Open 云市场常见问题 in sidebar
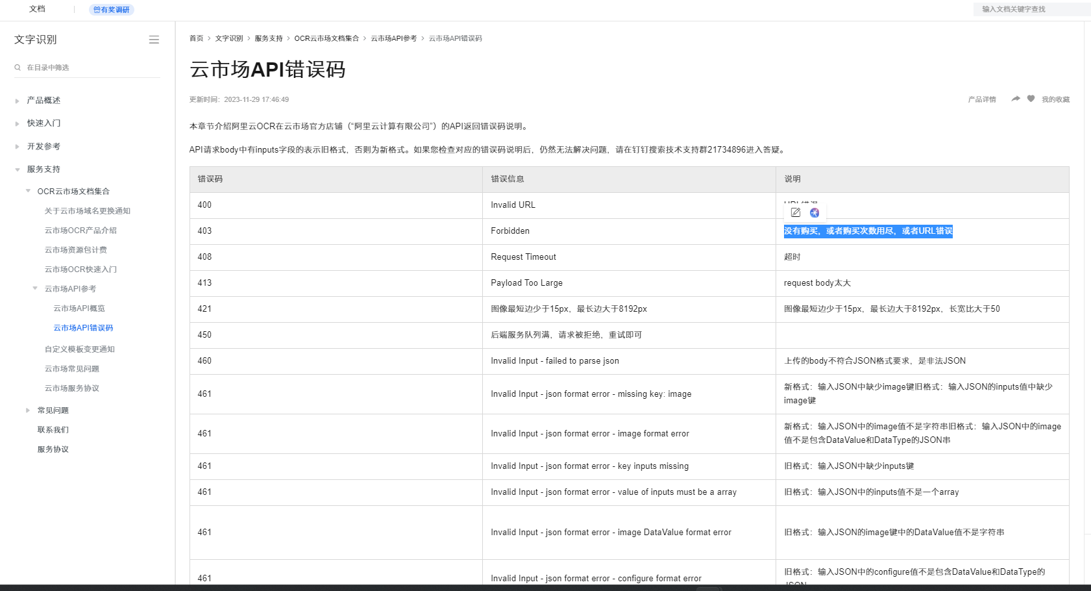Screen dimensions: 1091x591 71,369
